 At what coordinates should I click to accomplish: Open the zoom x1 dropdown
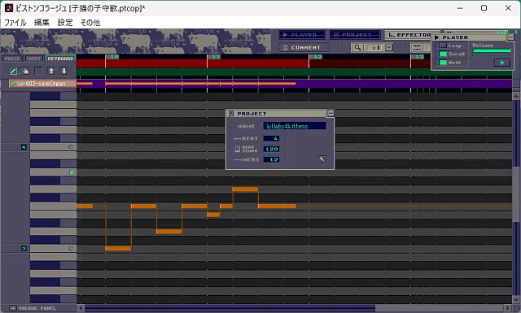pos(389,48)
